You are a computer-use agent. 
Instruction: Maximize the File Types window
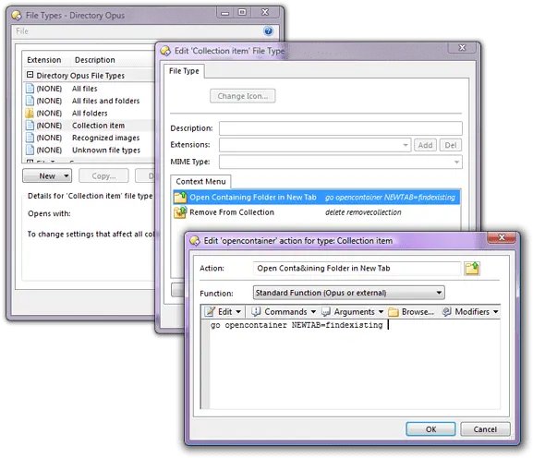[242, 13]
